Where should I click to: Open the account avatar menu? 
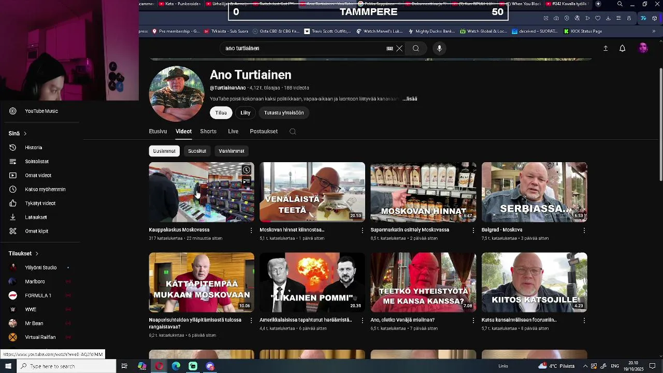click(643, 48)
